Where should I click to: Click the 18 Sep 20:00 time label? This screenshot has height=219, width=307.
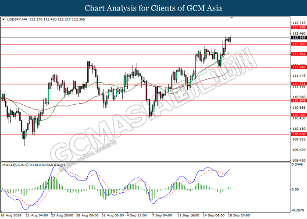(239, 215)
